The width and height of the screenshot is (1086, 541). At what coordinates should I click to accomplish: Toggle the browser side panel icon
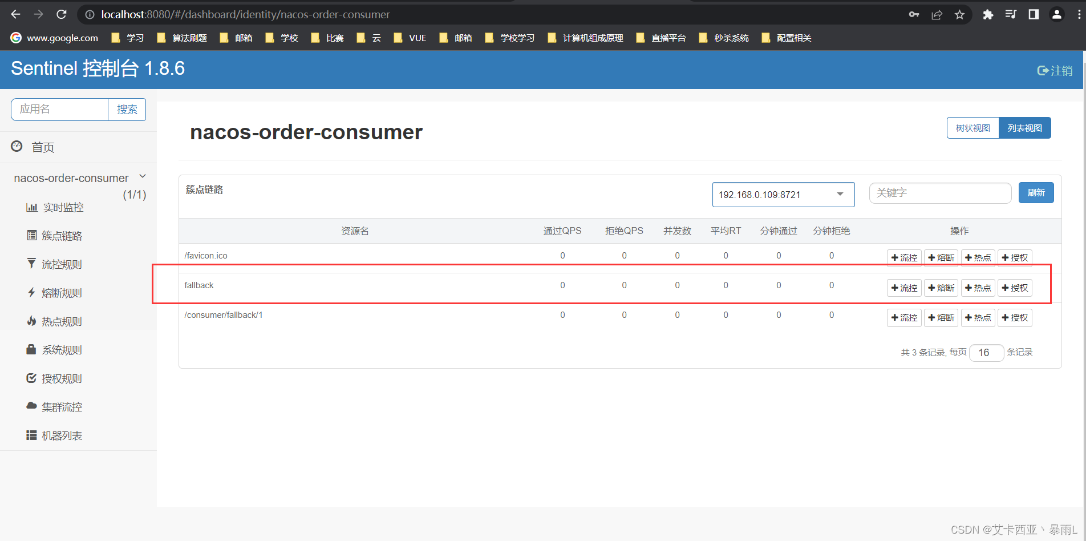tap(1034, 15)
